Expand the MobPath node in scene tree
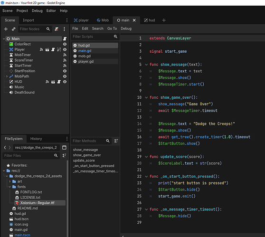Screen dimensions: 265x237 click(7, 76)
